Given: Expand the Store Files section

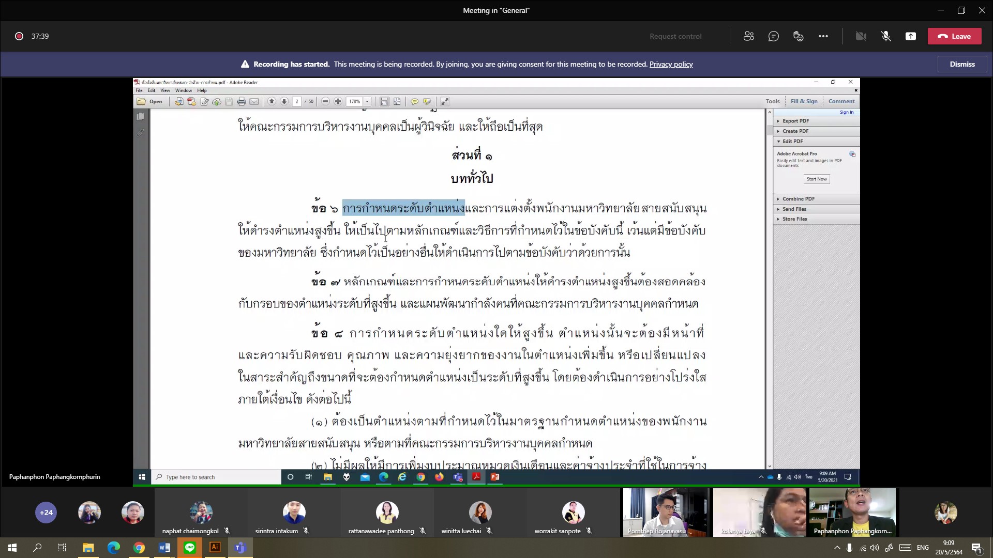Looking at the screenshot, I should pyautogui.click(x=816, y=219).
